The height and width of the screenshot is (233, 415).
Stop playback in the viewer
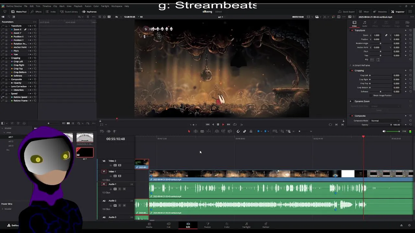(218, 124)
